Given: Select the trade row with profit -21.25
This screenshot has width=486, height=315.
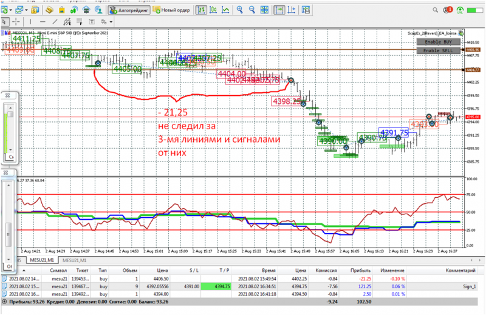Looking at the screenshot, I should pos(239,279).
